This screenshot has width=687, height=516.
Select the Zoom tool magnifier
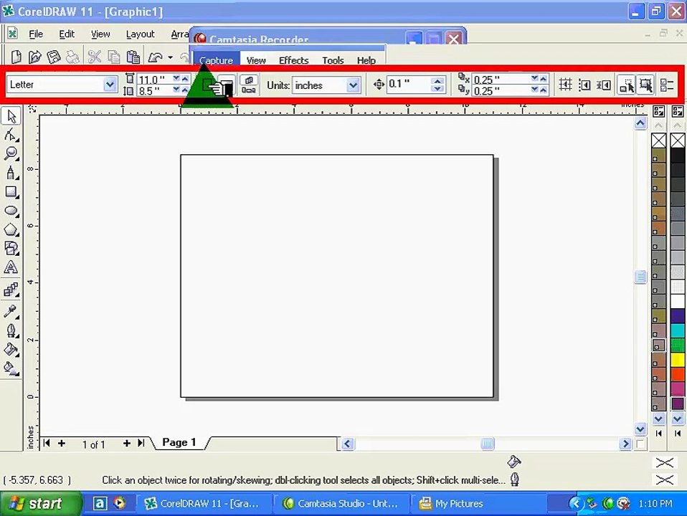[x=11, y=154]
